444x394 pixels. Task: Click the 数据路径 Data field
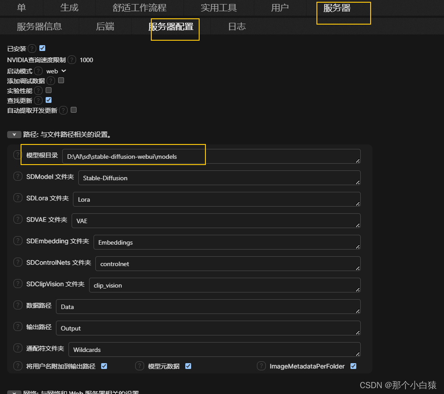(208, 307)
